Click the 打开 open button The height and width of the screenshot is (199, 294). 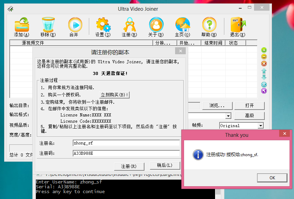pyautogui.click(x=250, y=106)
